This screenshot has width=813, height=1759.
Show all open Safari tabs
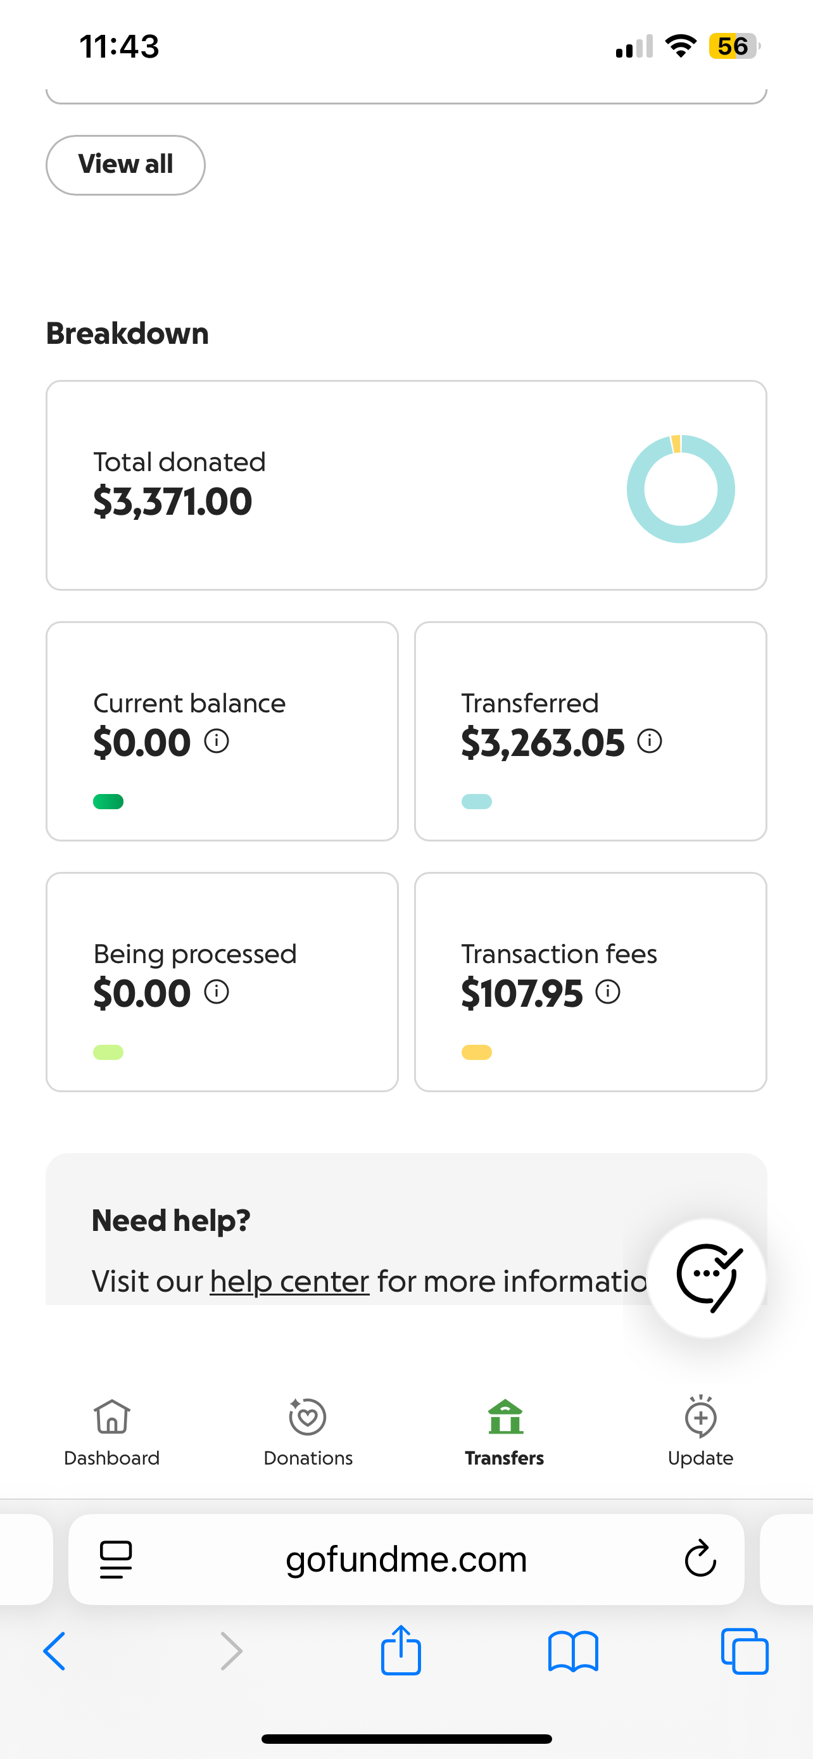(744, 1652)
